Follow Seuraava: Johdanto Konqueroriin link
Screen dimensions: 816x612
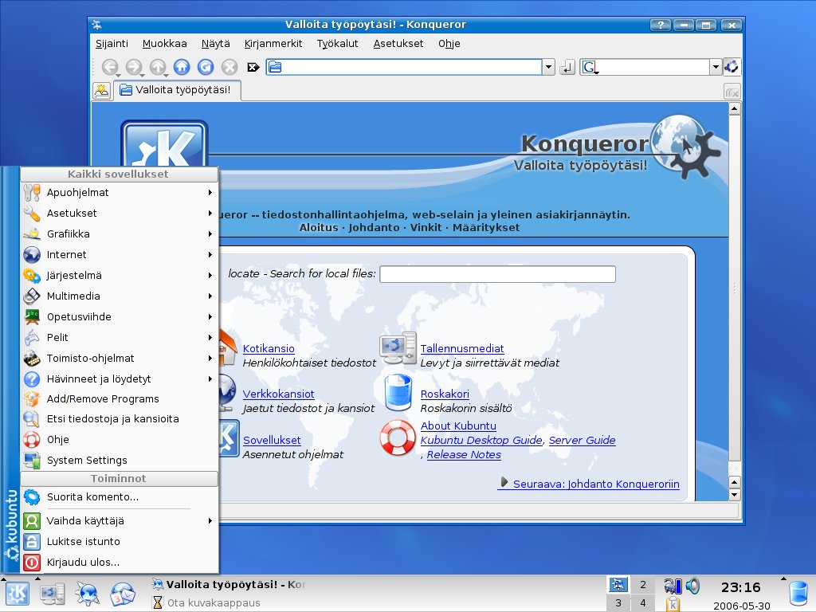(x=596, y=484)
